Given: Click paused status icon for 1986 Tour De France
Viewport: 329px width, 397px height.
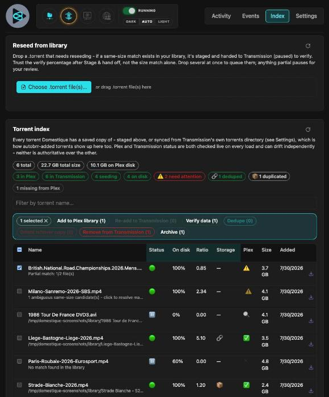Looking at the screenshot, I should click(152, 315).
